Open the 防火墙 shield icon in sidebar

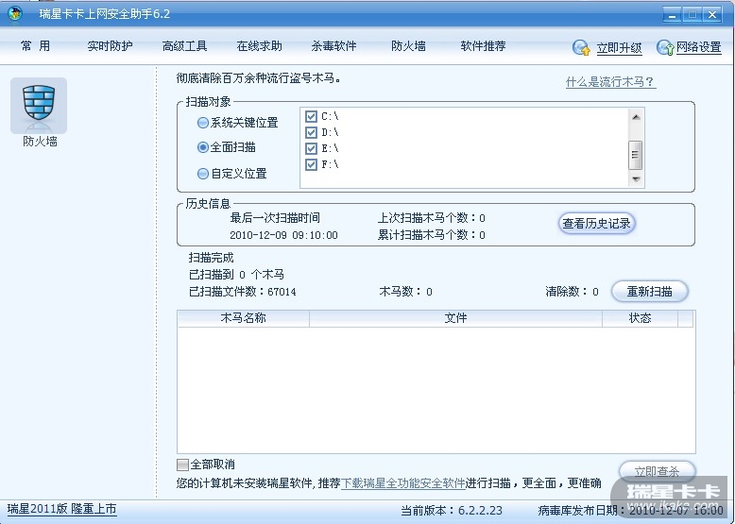pos(39,107)
